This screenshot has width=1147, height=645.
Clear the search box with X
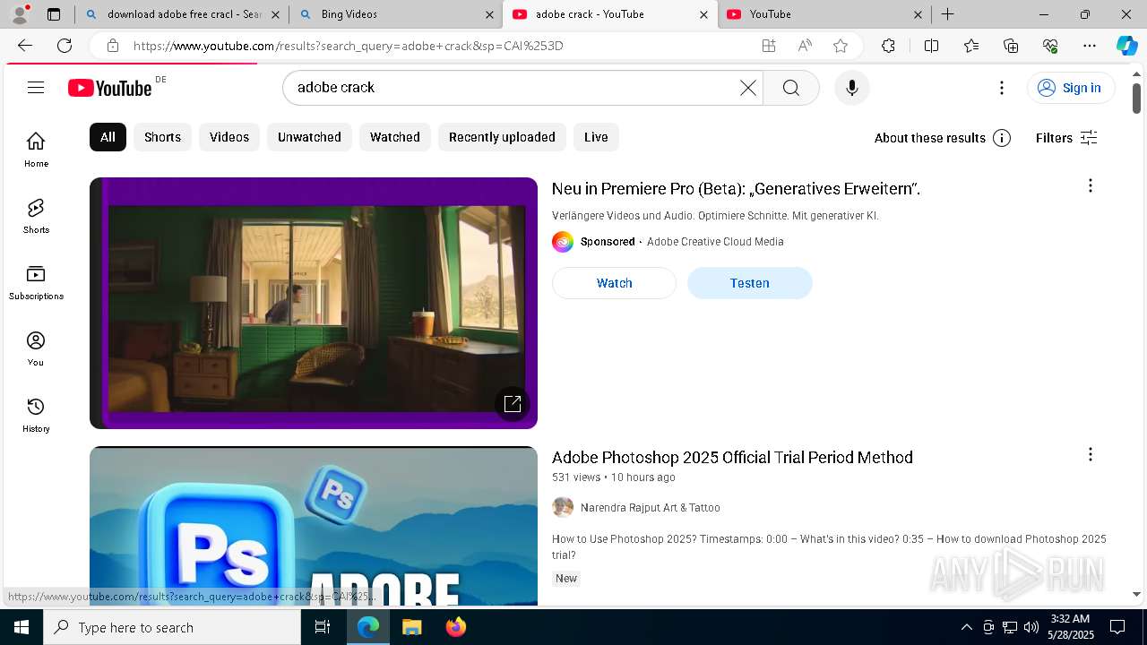pos(748,87)
